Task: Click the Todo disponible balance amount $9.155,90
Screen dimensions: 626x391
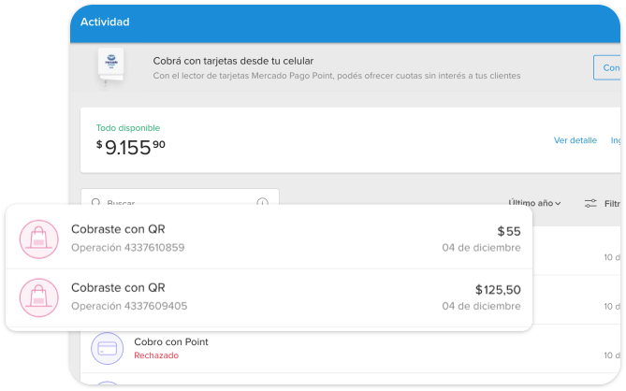Action: tap(131, 147)
